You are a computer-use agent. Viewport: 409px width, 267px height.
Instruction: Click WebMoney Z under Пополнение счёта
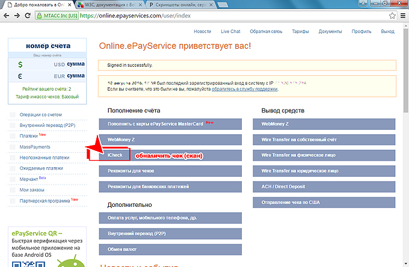(x=170, y=140)
